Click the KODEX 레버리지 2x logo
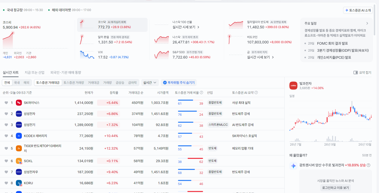 19,136
